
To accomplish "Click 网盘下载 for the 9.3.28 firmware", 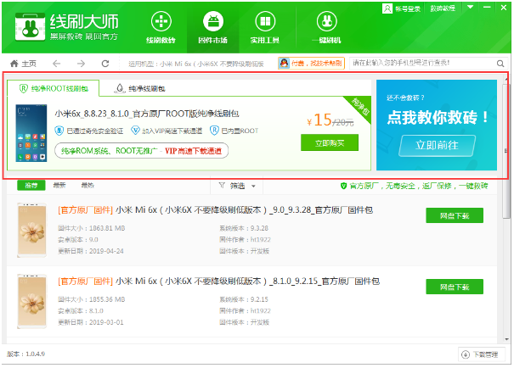I will coord(455,215).
